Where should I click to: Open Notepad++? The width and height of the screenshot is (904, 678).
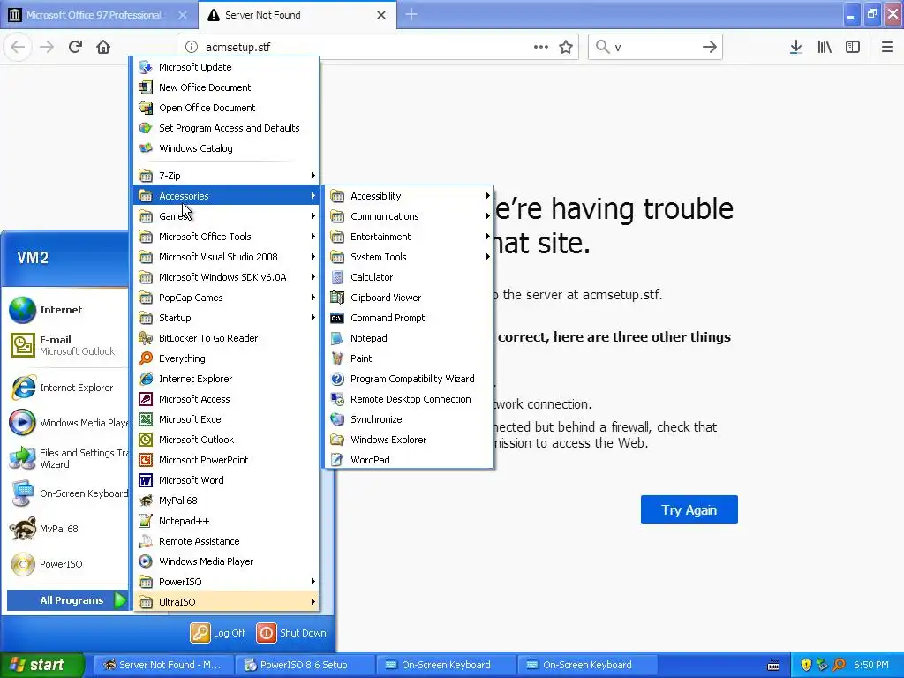click(x=226, y=521)
